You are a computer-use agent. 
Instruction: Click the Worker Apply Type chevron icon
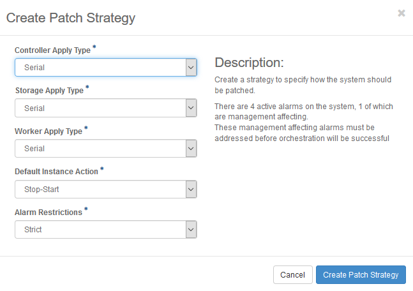[190, 149]
